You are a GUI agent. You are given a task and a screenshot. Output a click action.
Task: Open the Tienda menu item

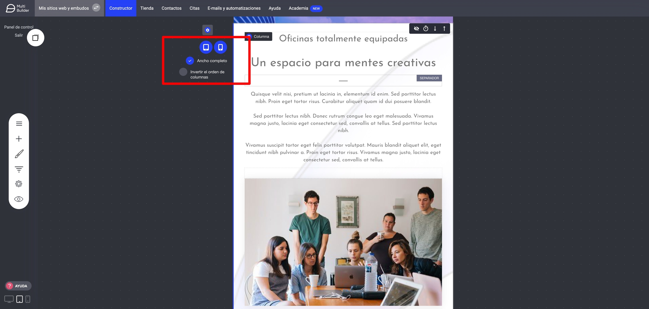click(147, 8)
